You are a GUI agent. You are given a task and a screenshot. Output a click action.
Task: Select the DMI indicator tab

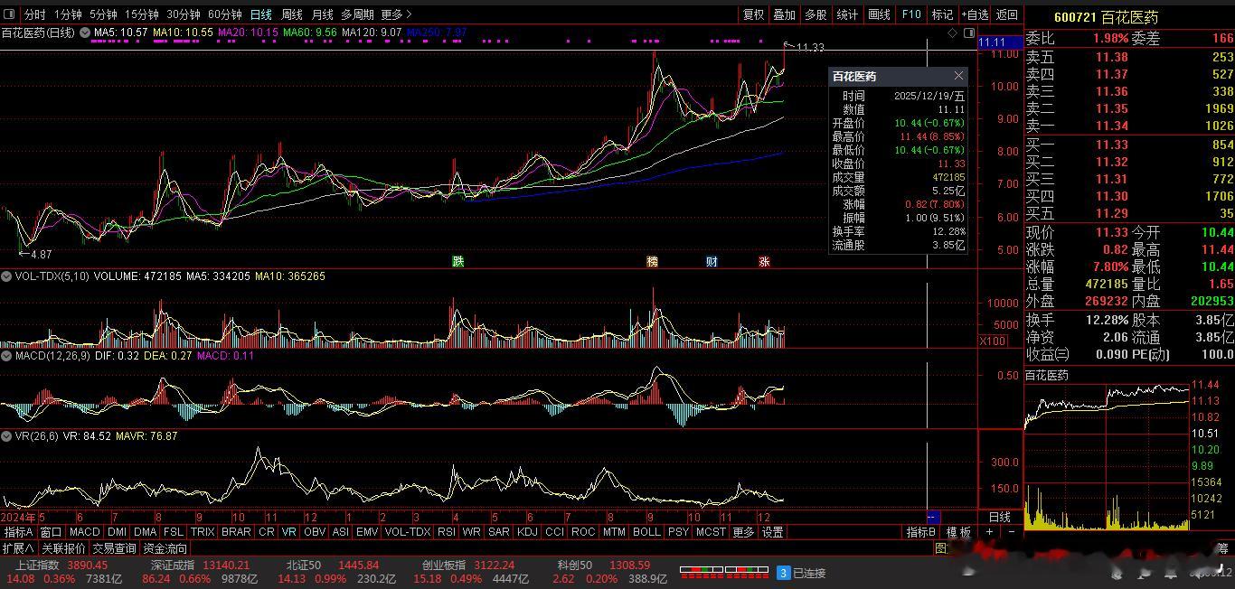tap(118, 532)
